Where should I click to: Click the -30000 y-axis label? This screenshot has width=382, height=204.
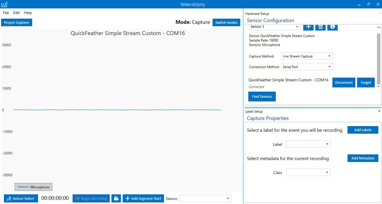(x=7, y=175)
